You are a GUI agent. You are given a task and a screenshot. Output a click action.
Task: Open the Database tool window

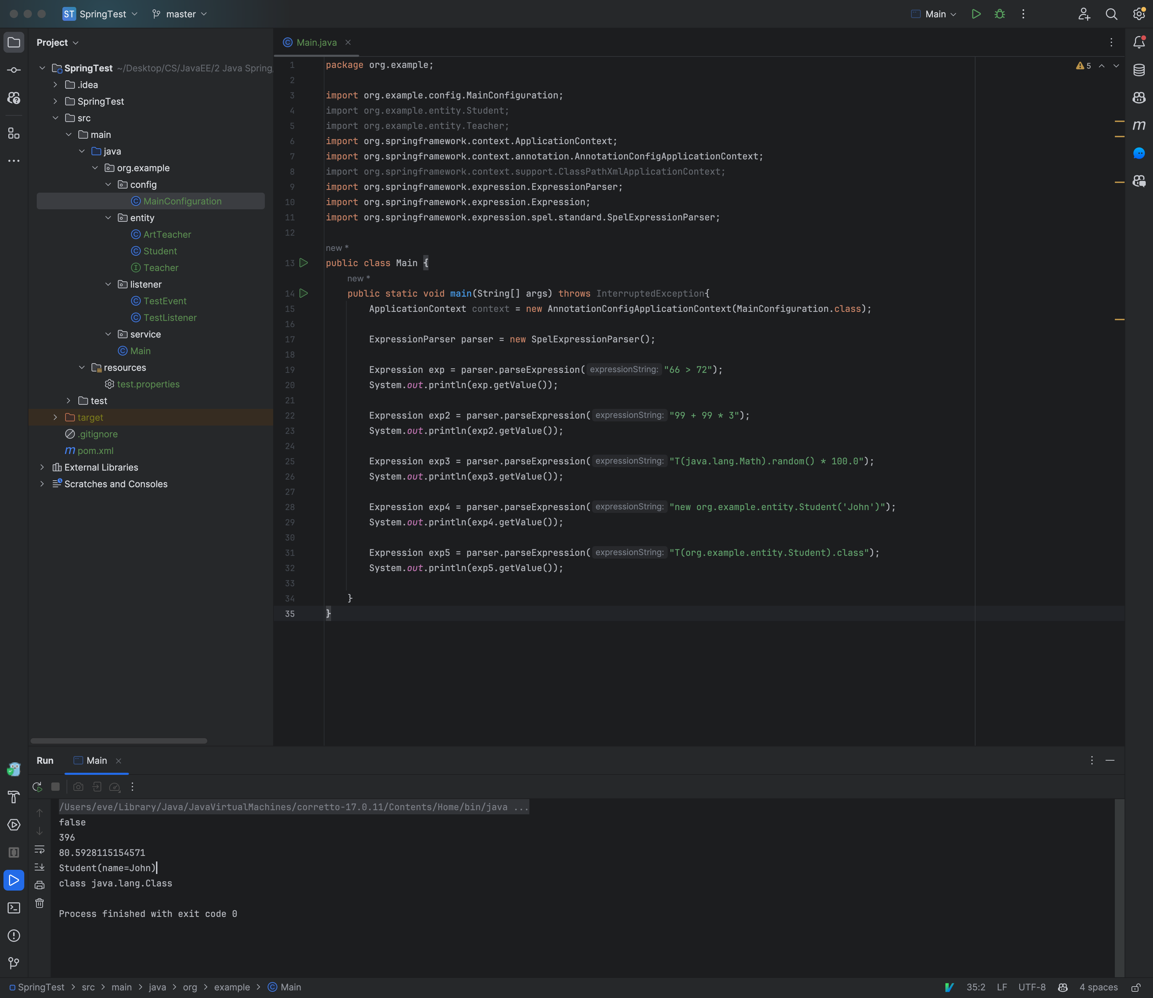pyautogui.click(x=1139, y=70)
